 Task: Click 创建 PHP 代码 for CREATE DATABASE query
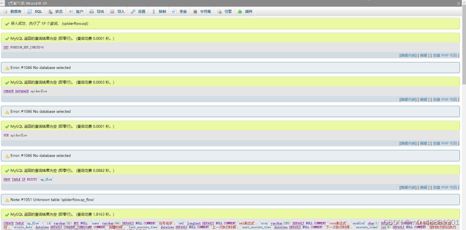444,99
